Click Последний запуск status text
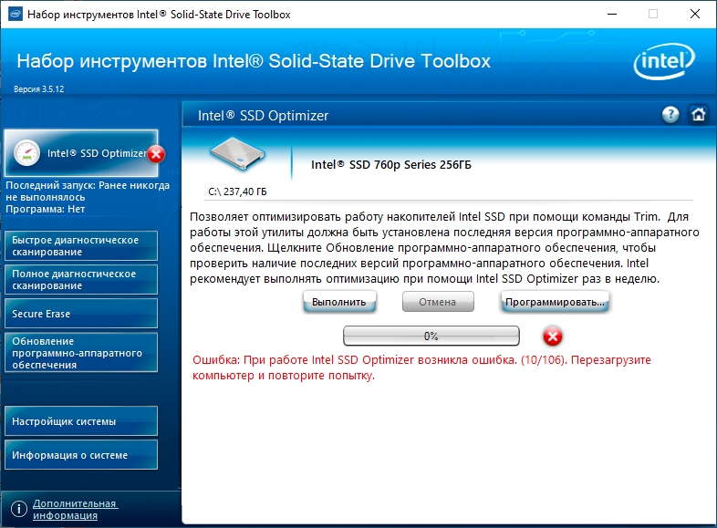The height and width of the screenshot is (528, 717). click(x=88, y=192)
